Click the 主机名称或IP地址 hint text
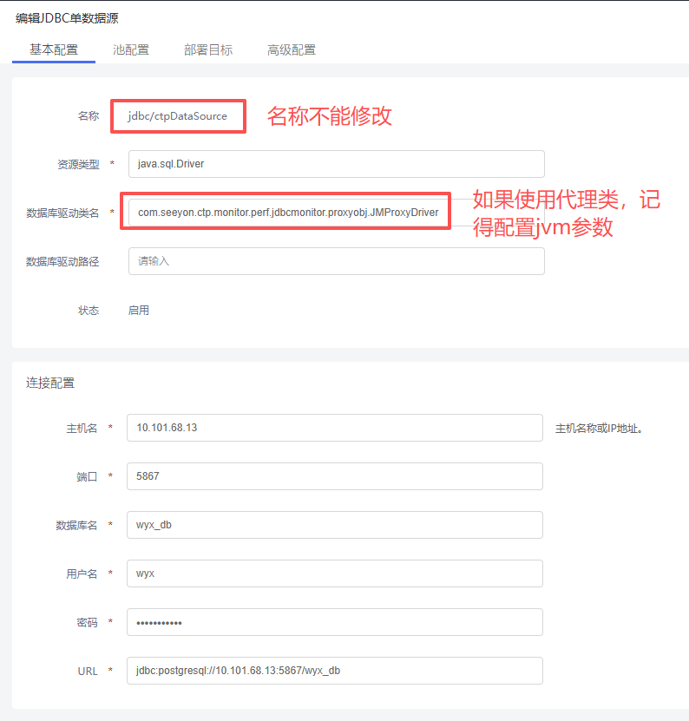689x721 pixels. tap(599, 429)
